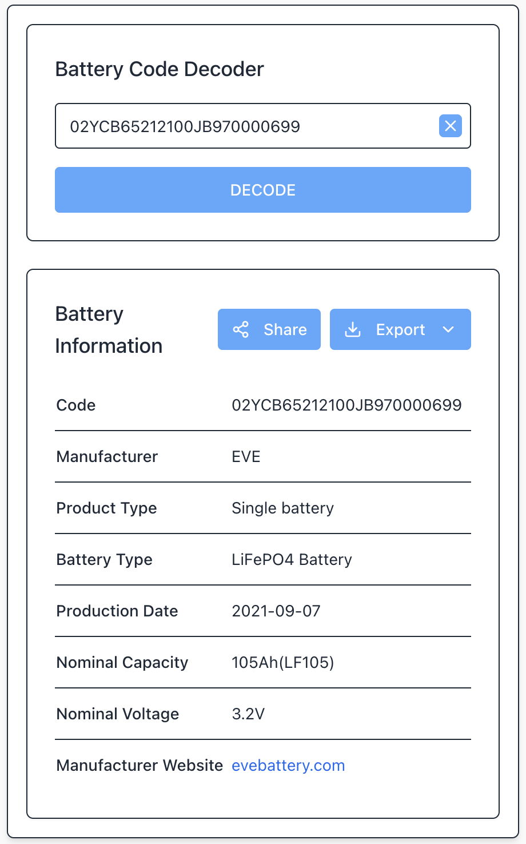Click the Single battery product type value
This screenshot has height=844, width=526.
[282, 508]
